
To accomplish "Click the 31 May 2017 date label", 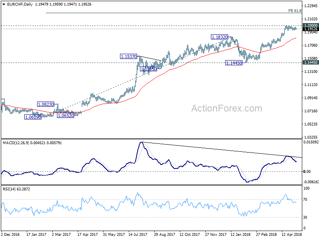I will pos(114,234).
